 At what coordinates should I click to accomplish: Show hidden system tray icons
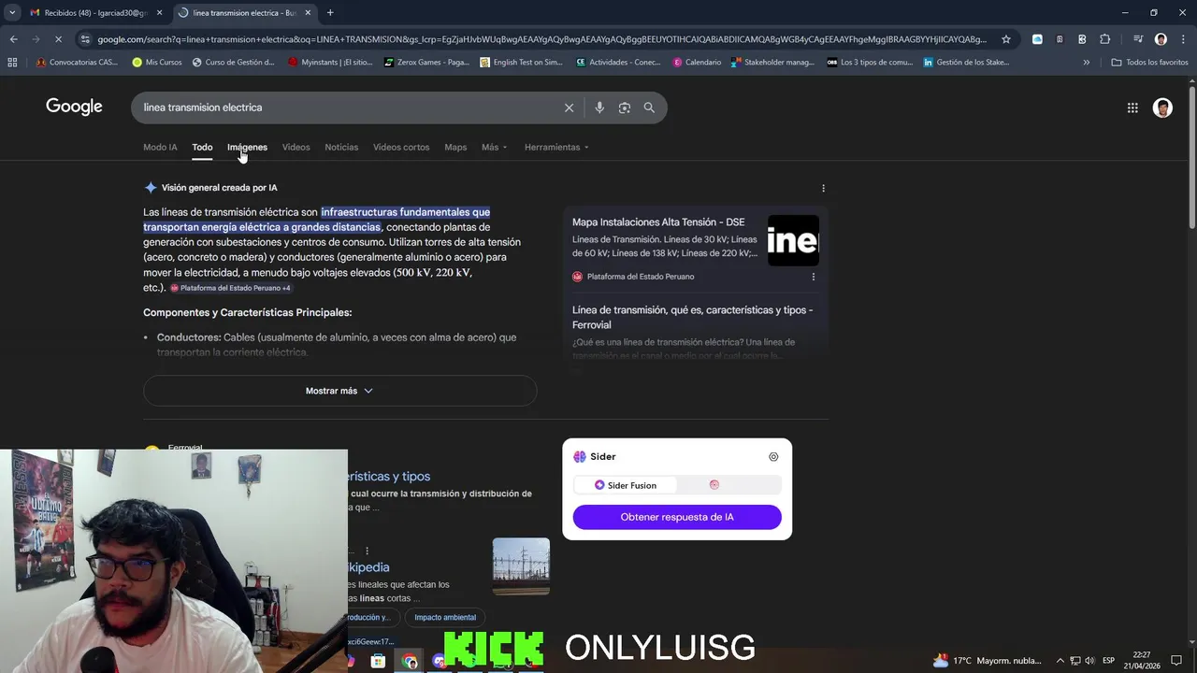tap(1060, 661)
